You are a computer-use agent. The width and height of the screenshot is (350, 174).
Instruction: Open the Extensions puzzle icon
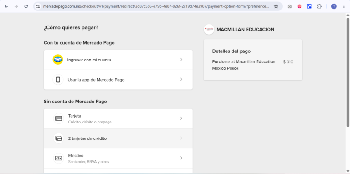click(319, 6)
